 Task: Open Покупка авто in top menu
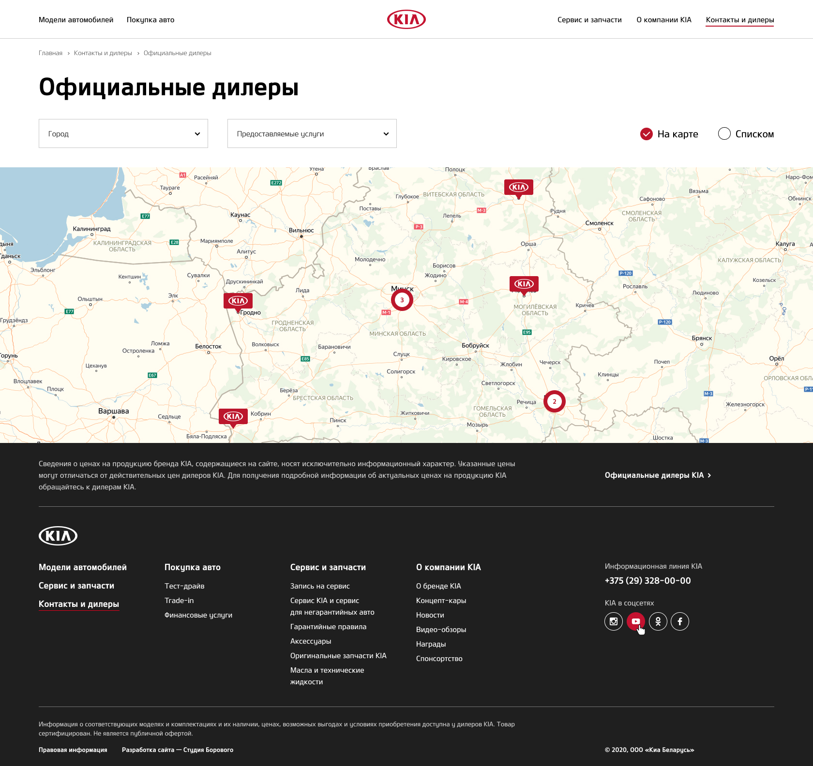point(151,20)
